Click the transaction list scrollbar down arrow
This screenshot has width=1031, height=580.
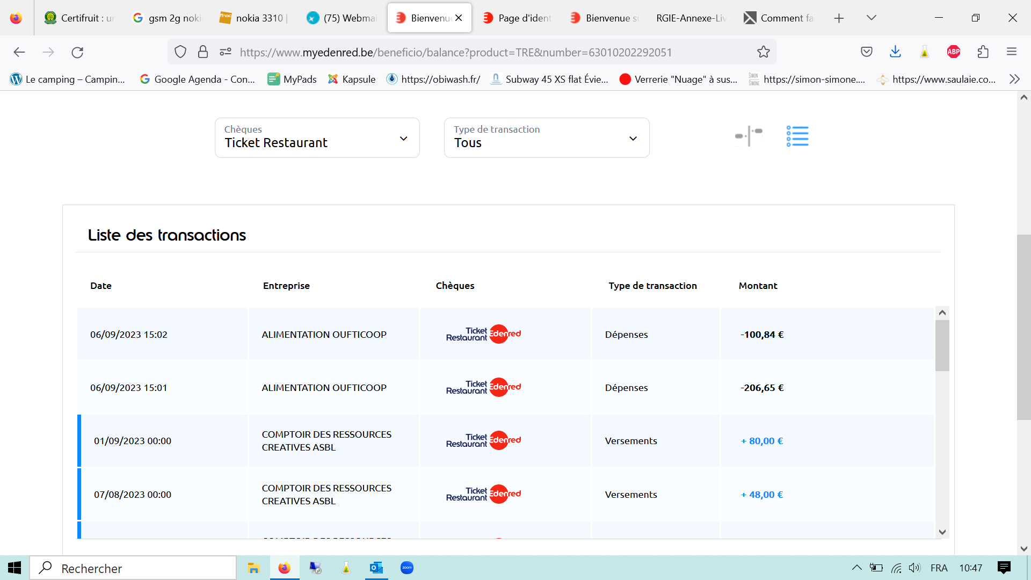point(942,532)
